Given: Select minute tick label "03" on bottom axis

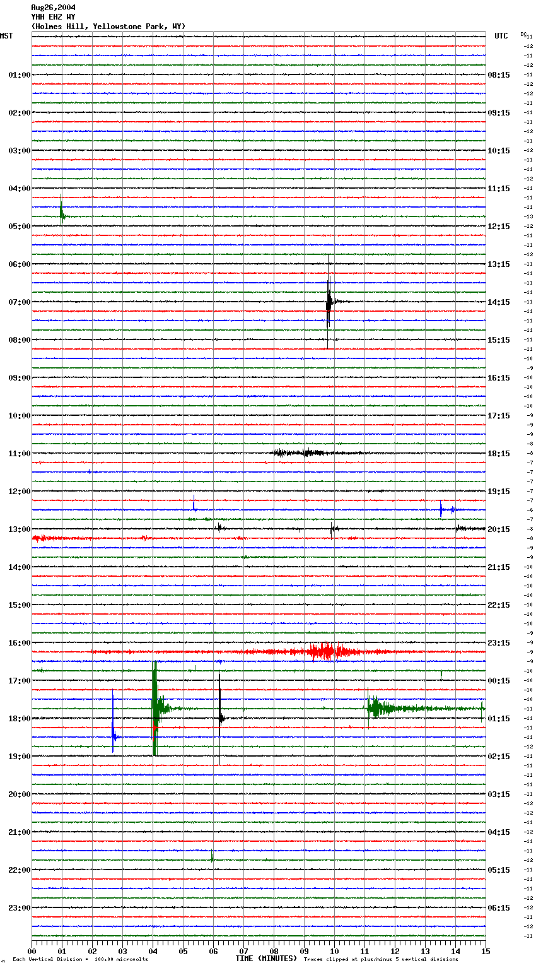Looking at the screenshot, I should [x=123, y=951].
